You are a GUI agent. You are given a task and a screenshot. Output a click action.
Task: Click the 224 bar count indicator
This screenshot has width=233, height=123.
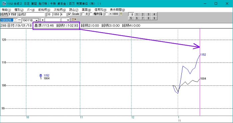tap(74, 20)
